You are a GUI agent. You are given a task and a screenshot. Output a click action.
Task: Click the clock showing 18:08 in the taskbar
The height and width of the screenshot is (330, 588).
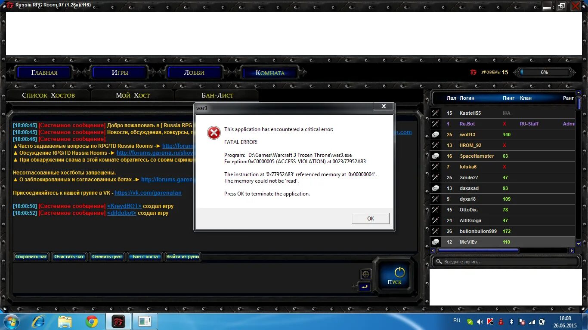click(x=565, y=318)
